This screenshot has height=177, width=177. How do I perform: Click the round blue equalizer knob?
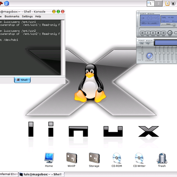click(150, 56)
